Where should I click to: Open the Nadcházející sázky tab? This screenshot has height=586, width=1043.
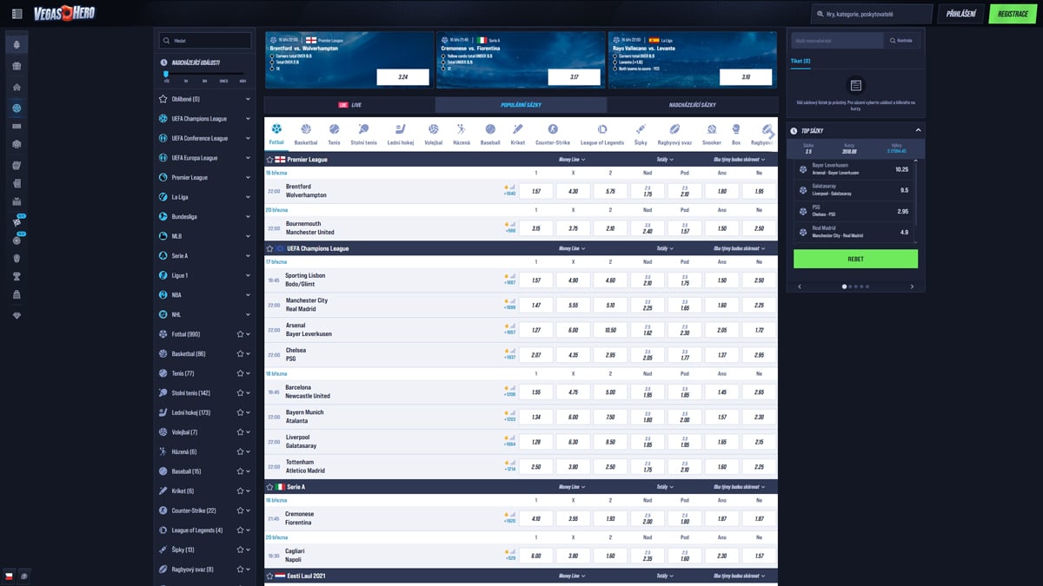coord(692,104)
